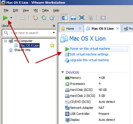Select the Network Adapter label
Image resolution: width=133 pixels, height=124 pixels.
(x=82, y=108)
